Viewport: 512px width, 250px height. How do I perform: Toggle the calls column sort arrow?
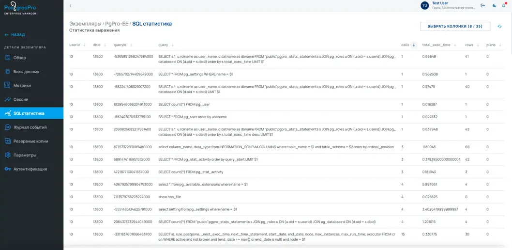tap(414, 45)
